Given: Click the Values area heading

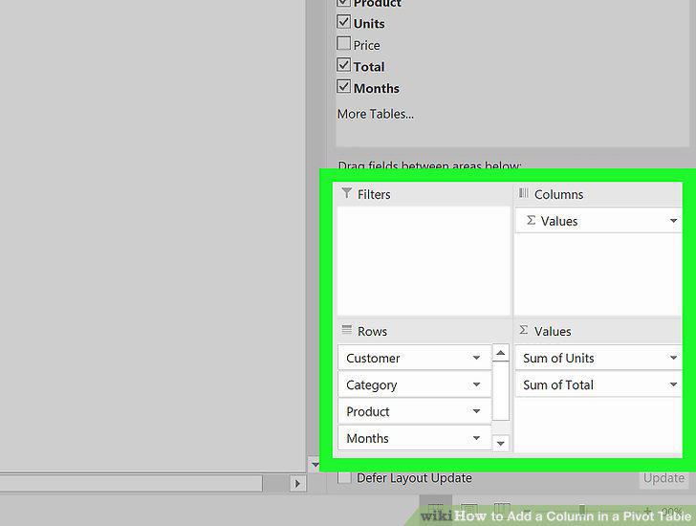Looking at the screenshot, I should pyautogui.click(x=553, y=331).
